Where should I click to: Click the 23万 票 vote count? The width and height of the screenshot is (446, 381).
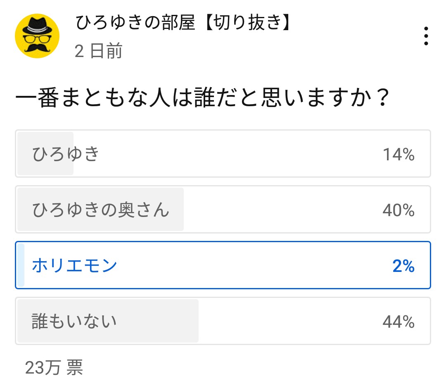click(x=54, y=367)
